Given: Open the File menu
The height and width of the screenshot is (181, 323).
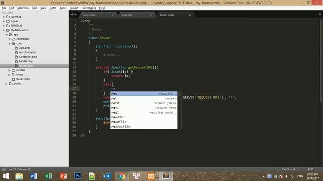Looking at the screenshot, I should [4, 8].
